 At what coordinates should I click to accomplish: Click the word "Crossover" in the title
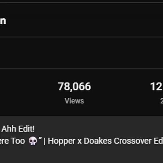pos(133,141)
